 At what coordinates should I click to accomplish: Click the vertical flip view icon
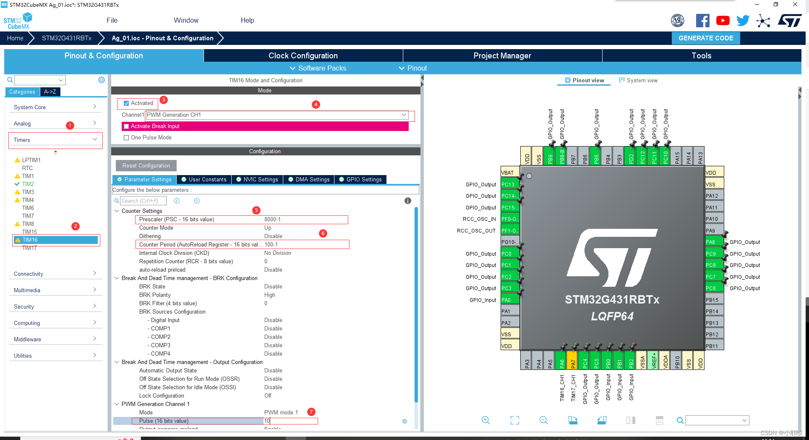point(631,420)
